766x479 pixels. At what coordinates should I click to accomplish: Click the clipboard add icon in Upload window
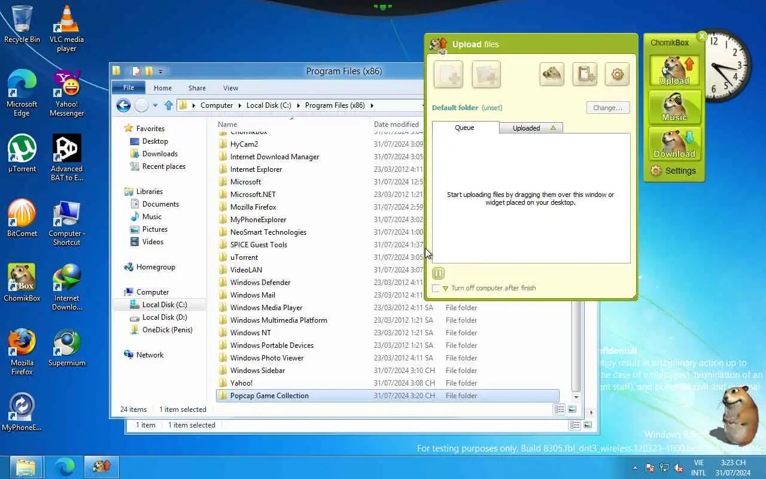tap(585, 74)
